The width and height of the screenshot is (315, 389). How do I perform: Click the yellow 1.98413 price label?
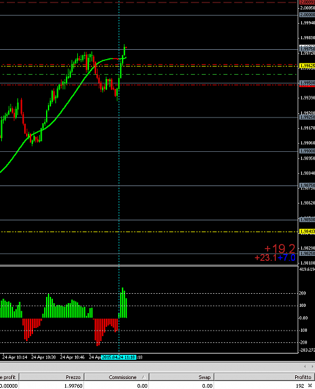tap(308, 232)
